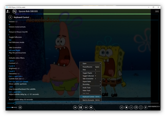Click 'Picture in Picture On/Off.' text
The height and width of the screenshot is (116, 166).
pos(18,32)
